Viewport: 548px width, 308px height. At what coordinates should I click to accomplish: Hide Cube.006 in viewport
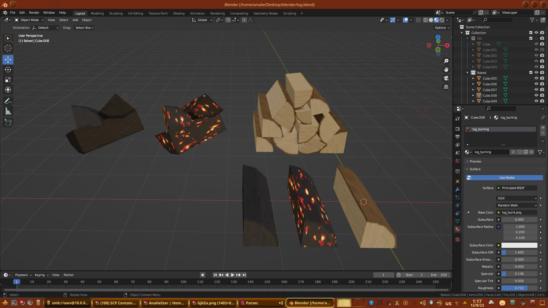pos(536,84)
